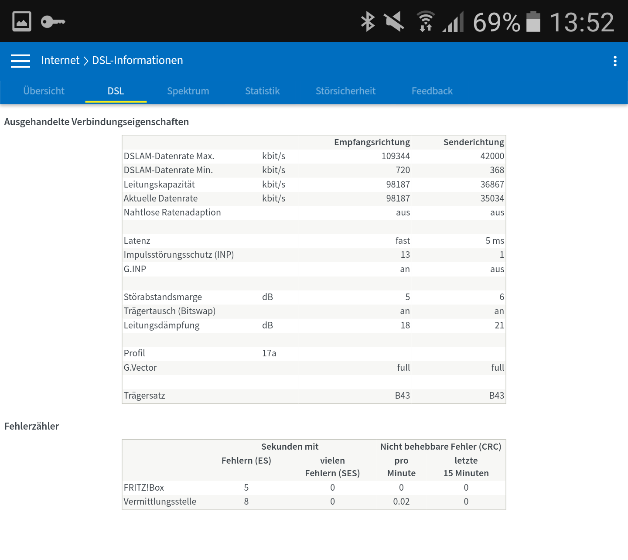The image size is (628, 560).
Task: Open the Statistik tab
Action: coord(263,91)
